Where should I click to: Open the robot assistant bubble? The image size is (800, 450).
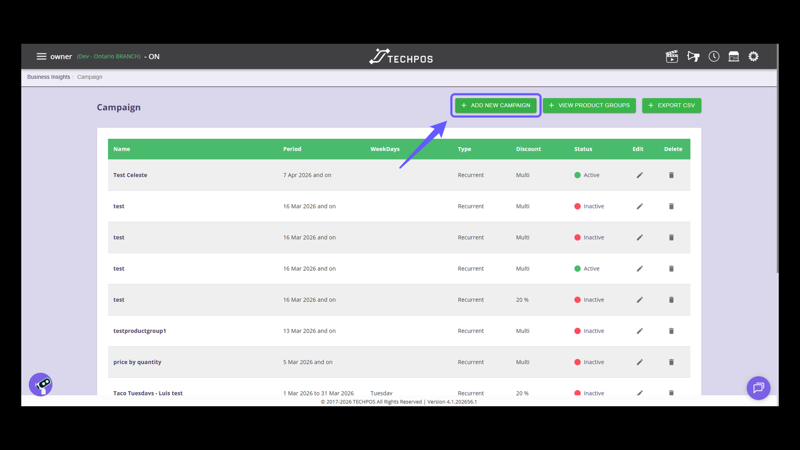point(40,384)
